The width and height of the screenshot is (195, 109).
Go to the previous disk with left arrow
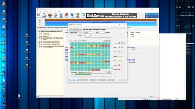pos(39,20)
